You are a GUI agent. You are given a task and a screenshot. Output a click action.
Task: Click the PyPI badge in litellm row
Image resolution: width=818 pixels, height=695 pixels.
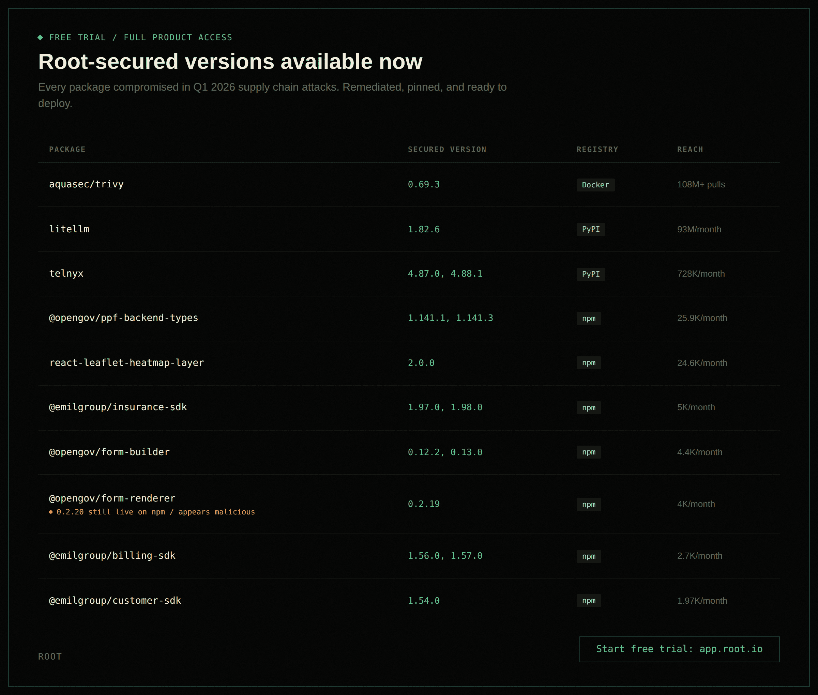coord(591,229)
